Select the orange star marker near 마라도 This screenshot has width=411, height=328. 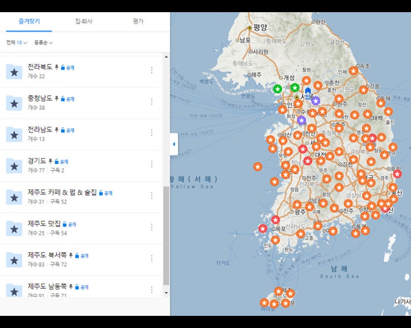click(x=264, y=303)
